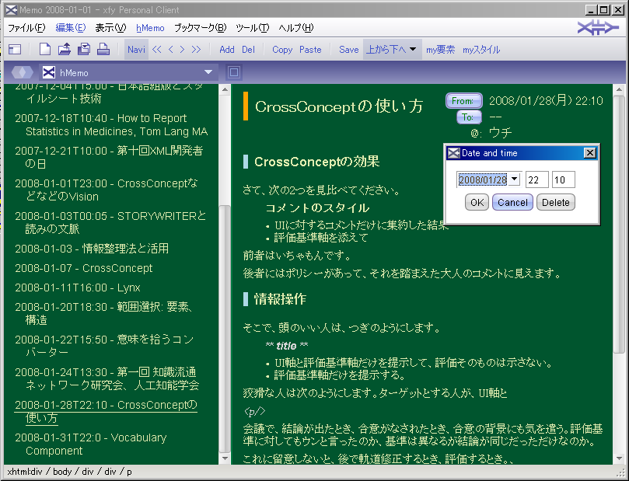Click the save-to-disk toolbar icon

(84, 49)
